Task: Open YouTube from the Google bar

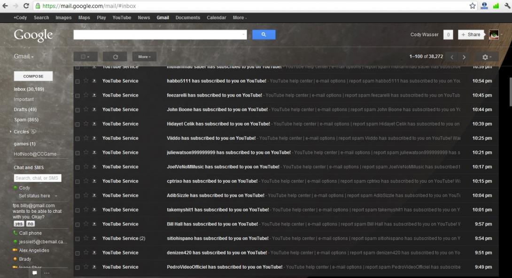Action: (x=122, y=18)
